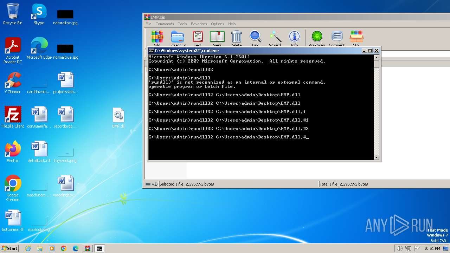Click the volume speaker tray icon
450x253 pixels.
tap(399, 248)
